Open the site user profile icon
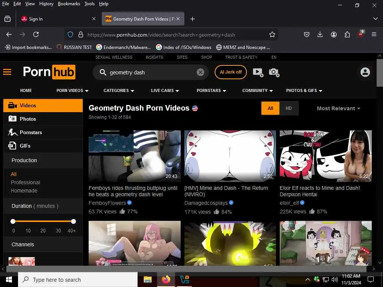 tap(365, 72)
